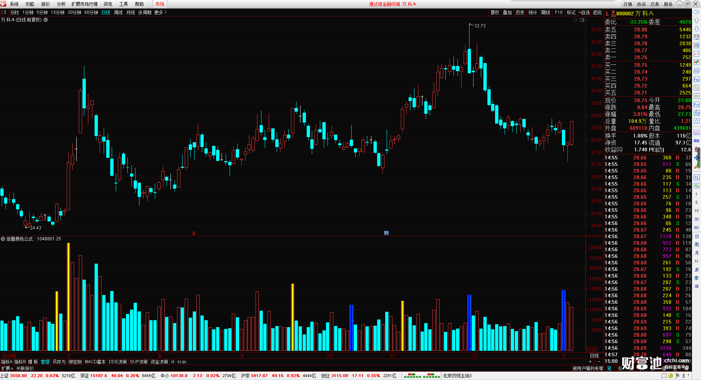This screenshot has width=701, height=380.
Task: Click the +自选 add to watchlist button
Action: point(585,12)
